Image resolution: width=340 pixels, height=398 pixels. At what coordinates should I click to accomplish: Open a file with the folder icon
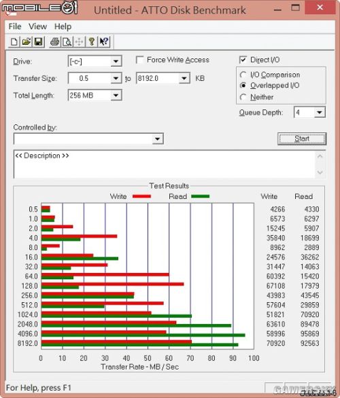[x=26, y=41]
